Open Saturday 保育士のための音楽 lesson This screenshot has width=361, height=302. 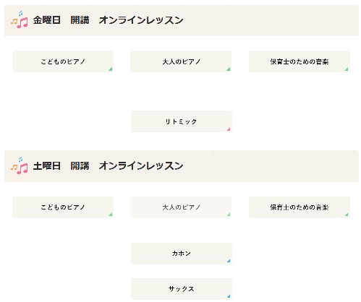pos(300,207)
